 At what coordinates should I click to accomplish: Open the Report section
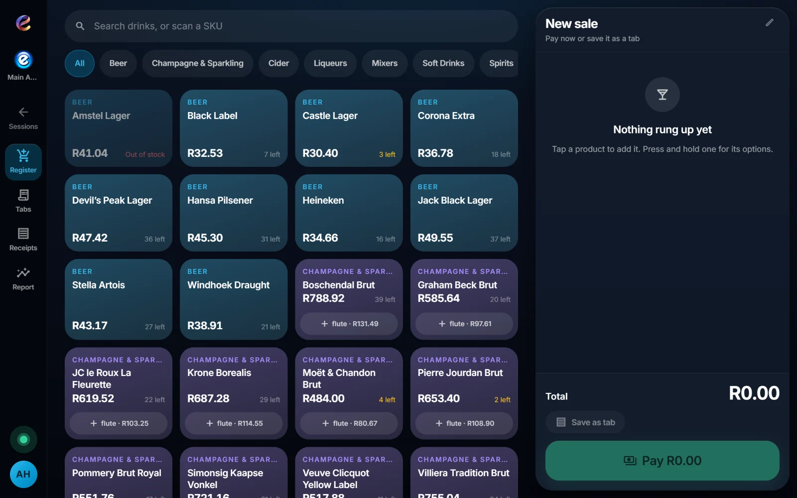click(x=23, y=279)
